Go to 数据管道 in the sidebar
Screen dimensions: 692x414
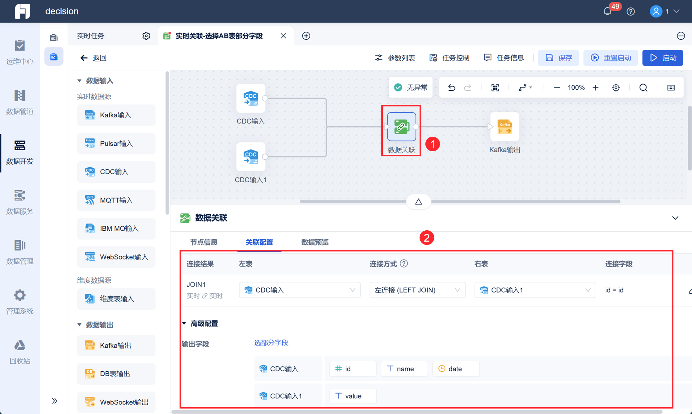click(x=20, y=102)
